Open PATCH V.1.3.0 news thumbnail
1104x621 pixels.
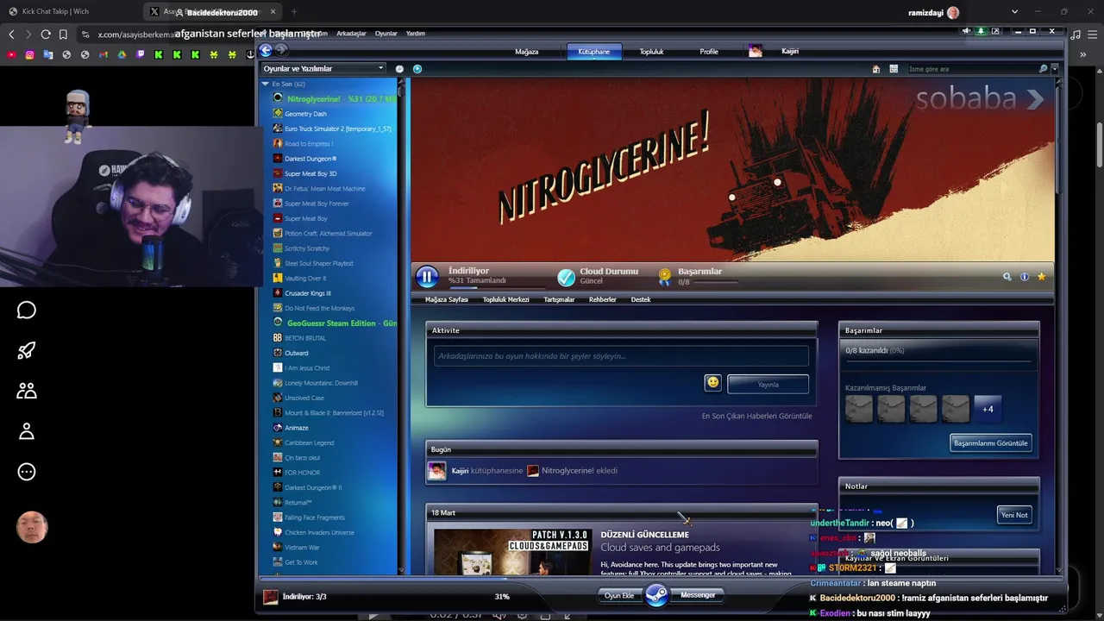[x=512, y=552]
